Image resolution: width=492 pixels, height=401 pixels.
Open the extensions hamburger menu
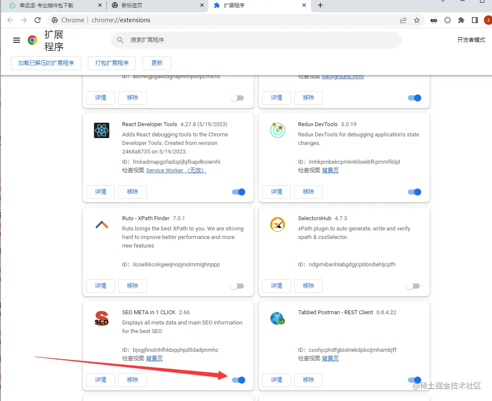pos(17,40)
